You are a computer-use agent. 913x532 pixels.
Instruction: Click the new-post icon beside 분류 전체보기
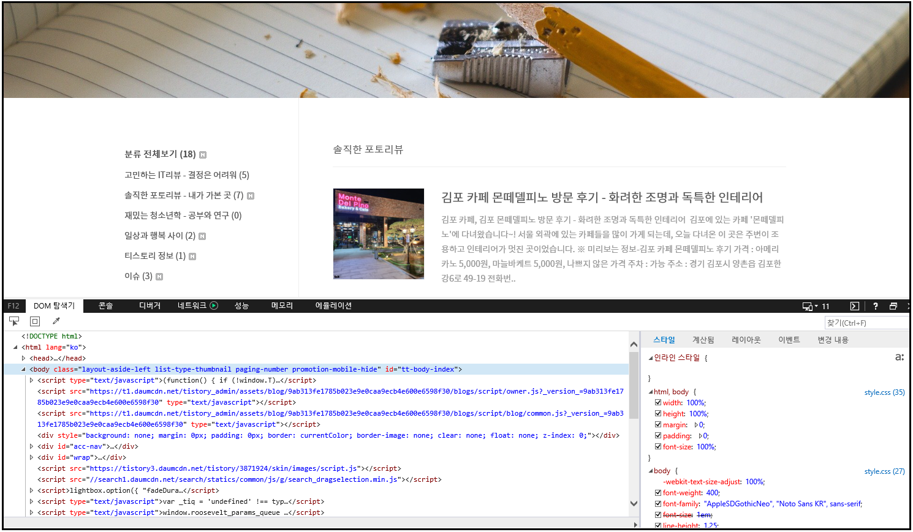point(203,155)
